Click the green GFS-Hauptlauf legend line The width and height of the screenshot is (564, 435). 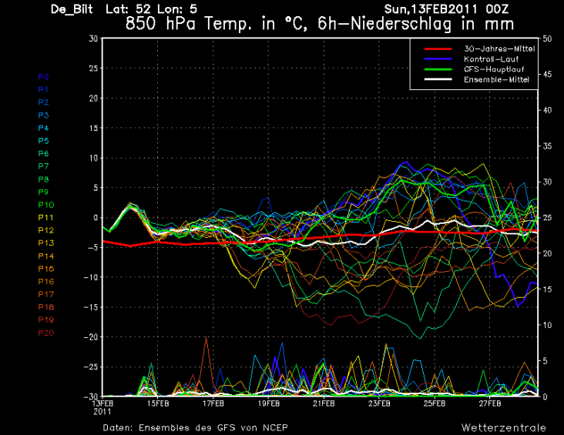[438, 69]
